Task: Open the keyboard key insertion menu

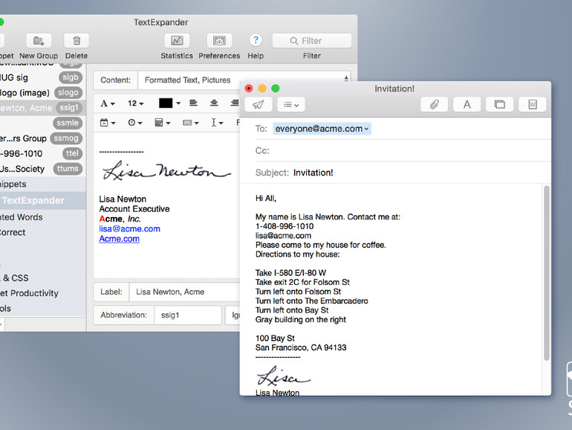Action: 190,123
